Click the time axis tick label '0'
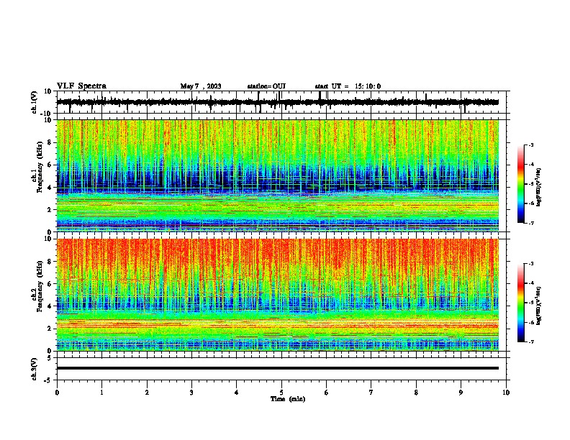 pos(57,393)
